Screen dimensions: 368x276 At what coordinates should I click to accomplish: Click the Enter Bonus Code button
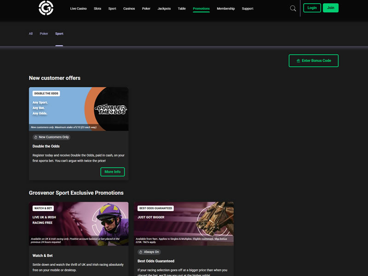tap(313, 61)
